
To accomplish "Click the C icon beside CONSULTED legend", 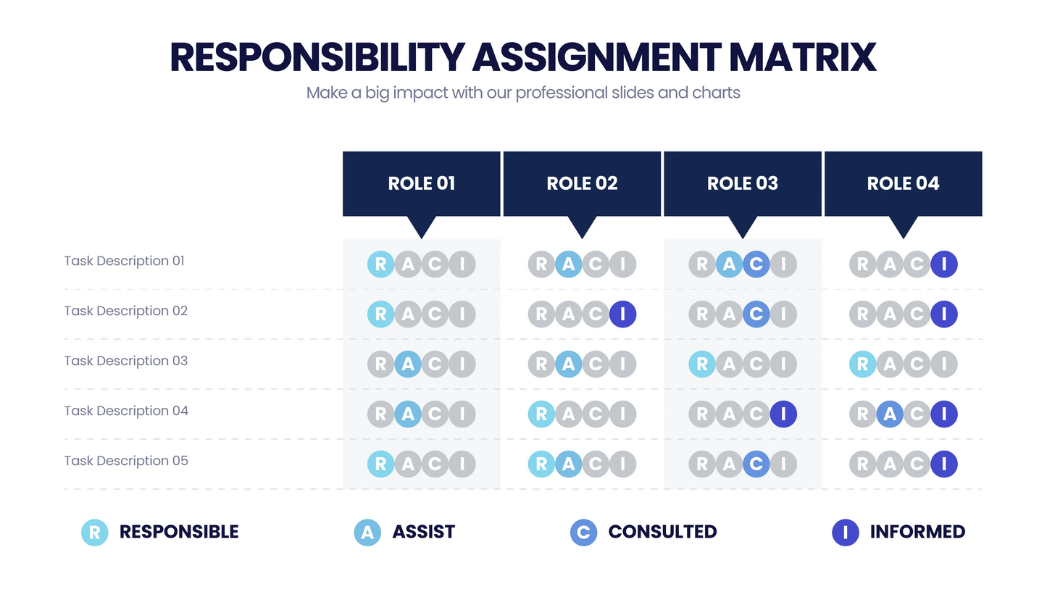I will (x=583, y=532).
